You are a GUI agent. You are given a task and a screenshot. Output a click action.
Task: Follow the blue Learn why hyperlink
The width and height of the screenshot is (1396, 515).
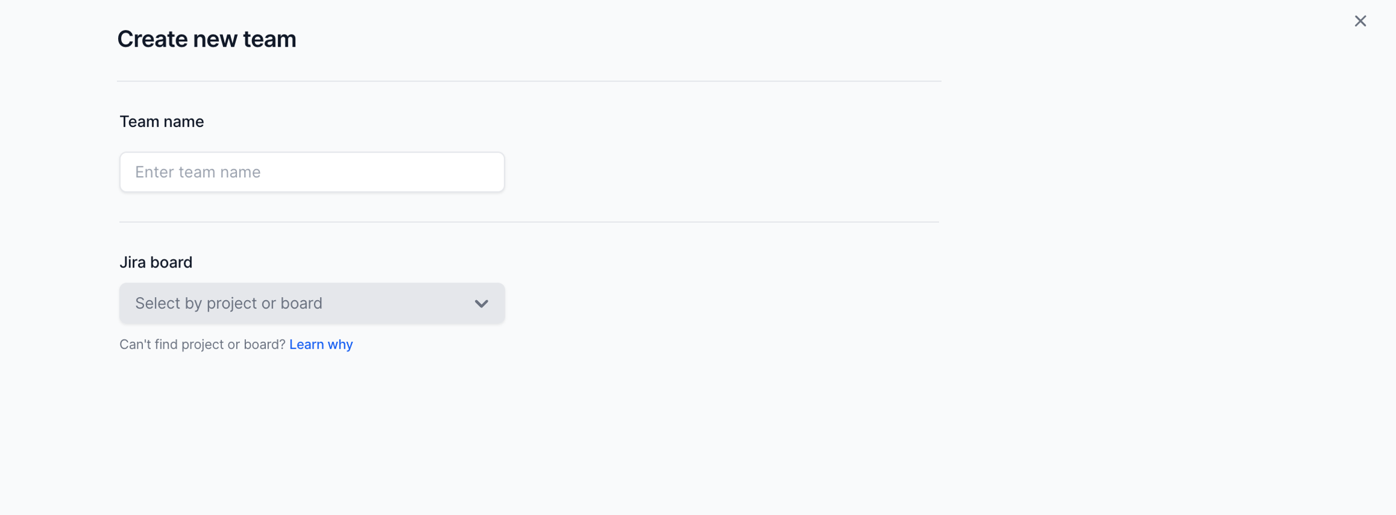tap(321, 344)
